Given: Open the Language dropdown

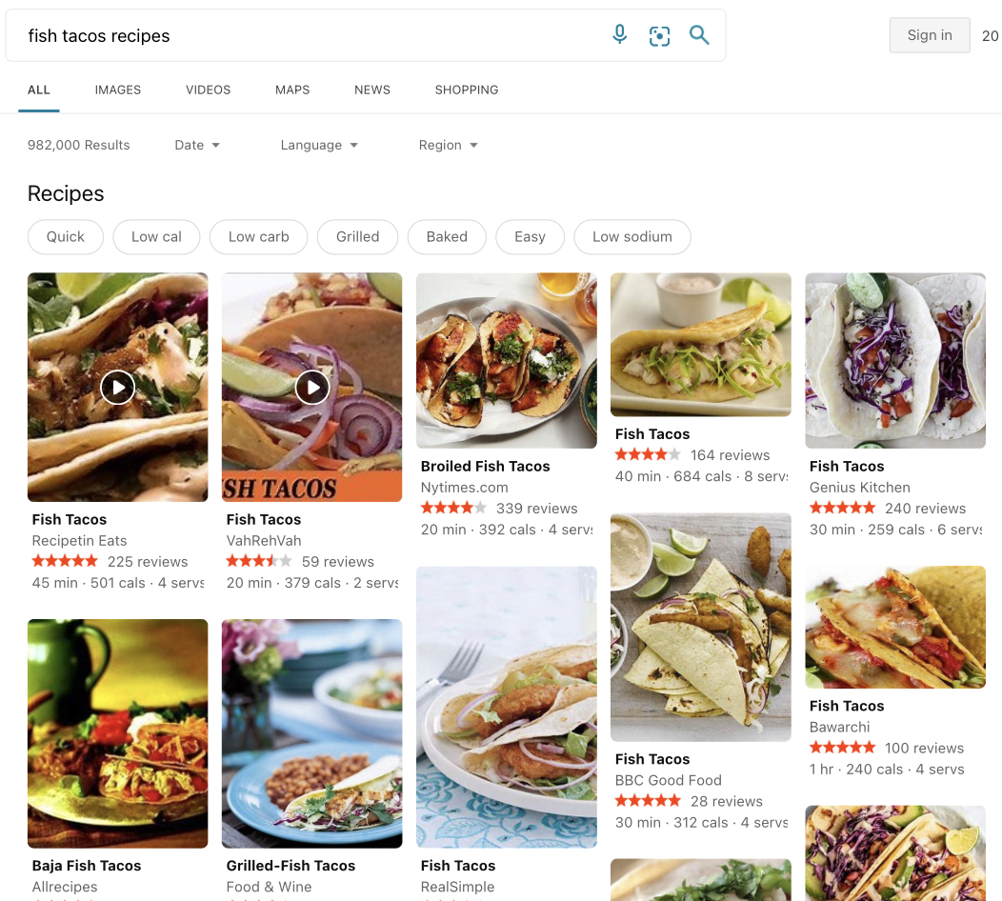Looking at the screenshot, I should pos(319,145).
